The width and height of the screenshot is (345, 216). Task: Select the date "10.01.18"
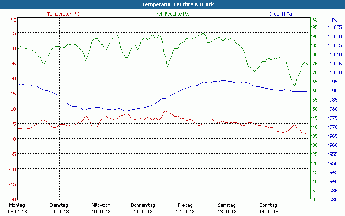(x=101, y=212)
